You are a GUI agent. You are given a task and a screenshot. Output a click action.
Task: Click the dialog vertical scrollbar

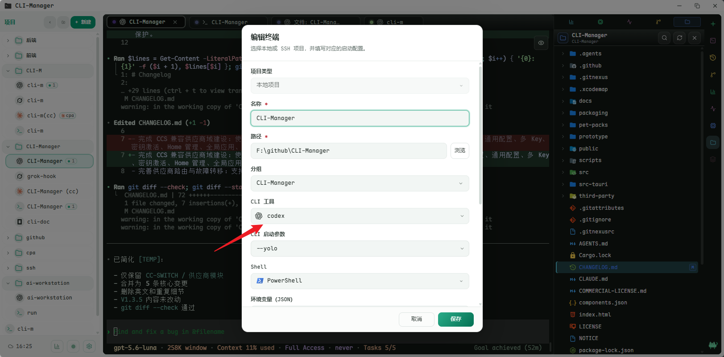480,136
